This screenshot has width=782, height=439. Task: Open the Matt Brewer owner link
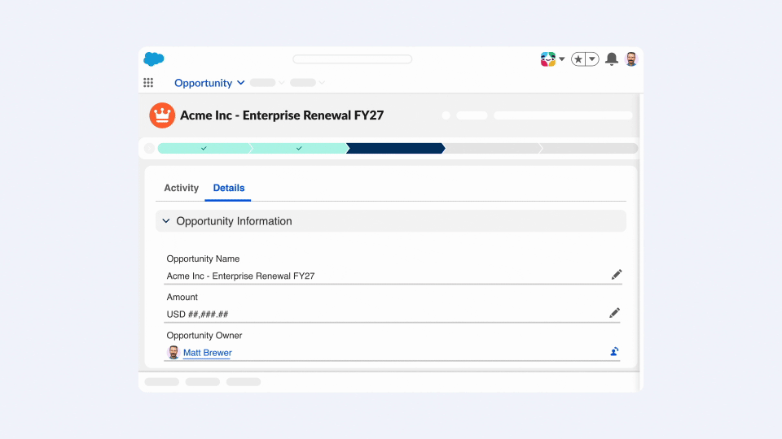(x=208, y=353)
